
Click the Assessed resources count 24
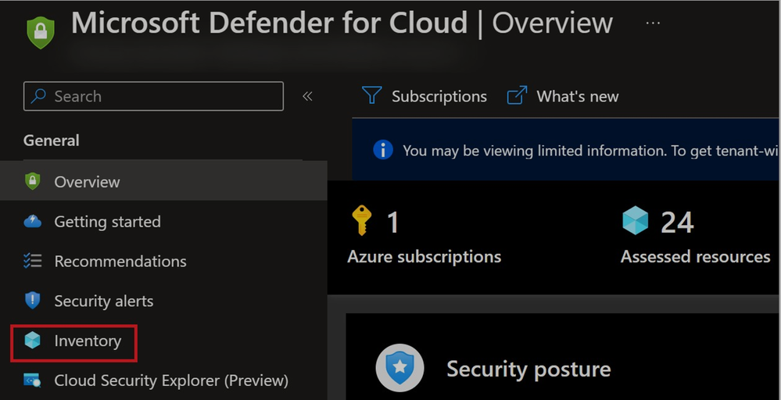tap(677, 223)
